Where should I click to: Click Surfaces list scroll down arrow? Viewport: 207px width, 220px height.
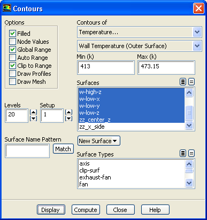tap(189, 125)
